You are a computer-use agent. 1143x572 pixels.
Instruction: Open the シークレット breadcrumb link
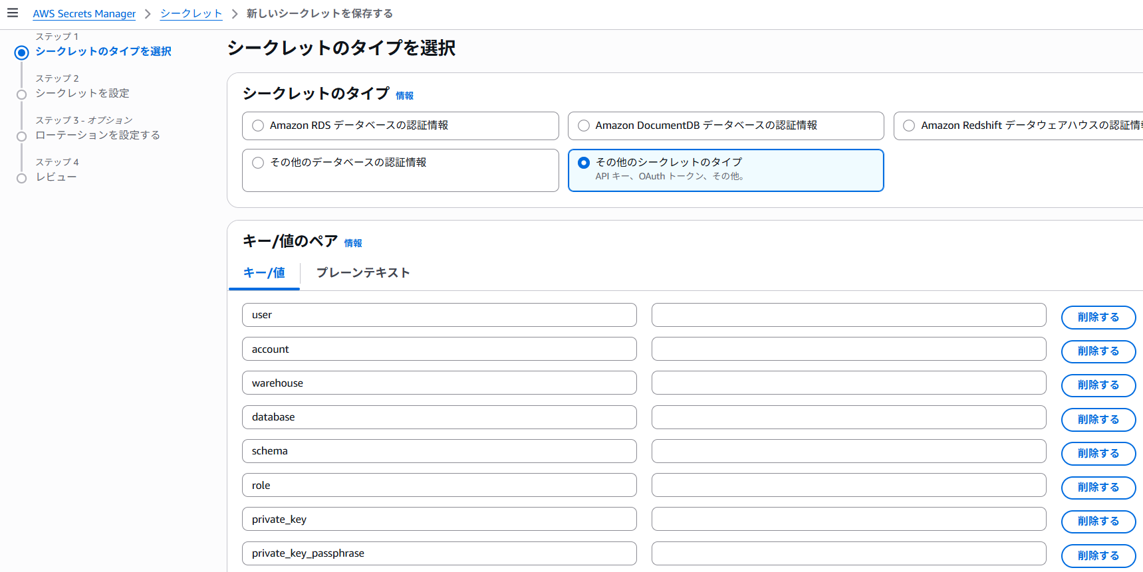pos(191,14)
